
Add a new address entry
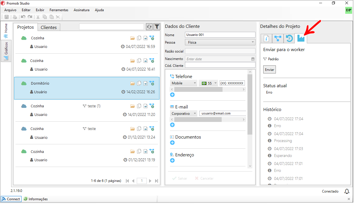coord(172,160)
